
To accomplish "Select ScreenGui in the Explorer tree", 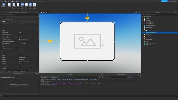I will (x=150, y=31).
